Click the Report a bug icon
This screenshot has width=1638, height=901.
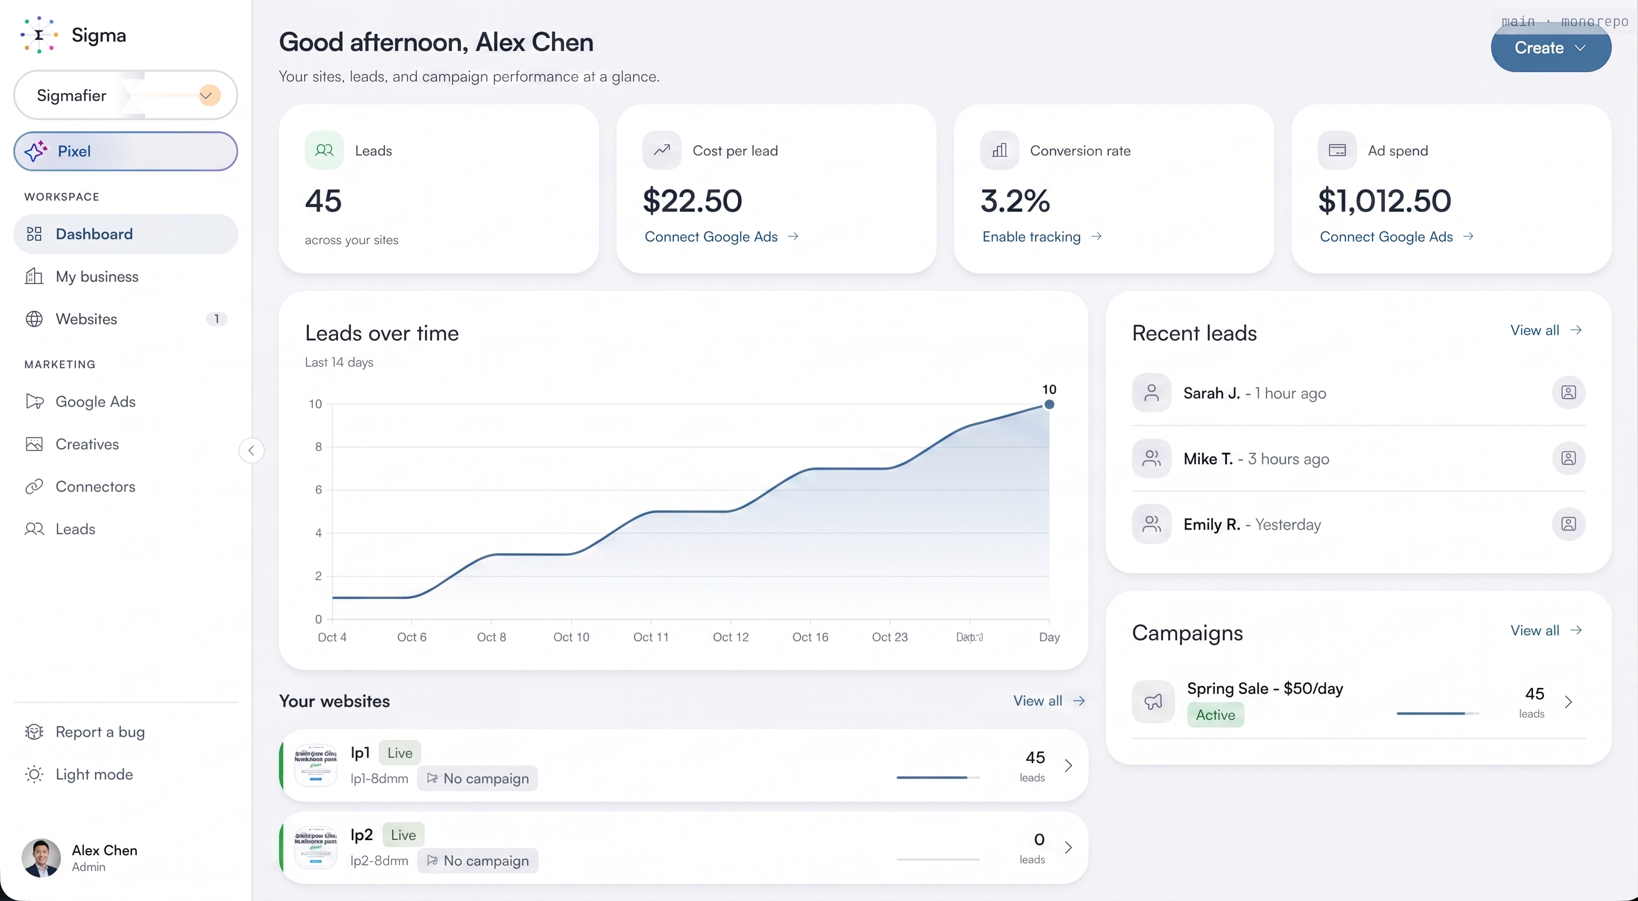pos(34,732)
